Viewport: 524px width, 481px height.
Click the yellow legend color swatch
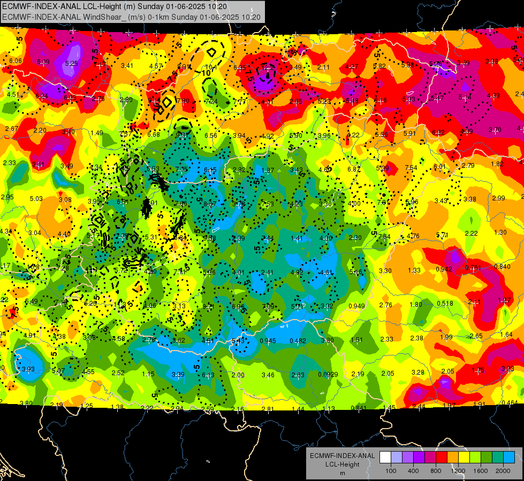(x=464, y=457)
